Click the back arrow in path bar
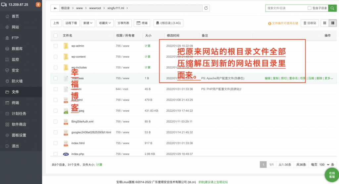339x184 pixels. (x=55, y=8)
